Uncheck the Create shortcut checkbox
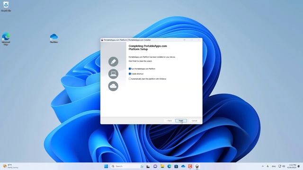303x170 pixels. [x=130, y=74]
